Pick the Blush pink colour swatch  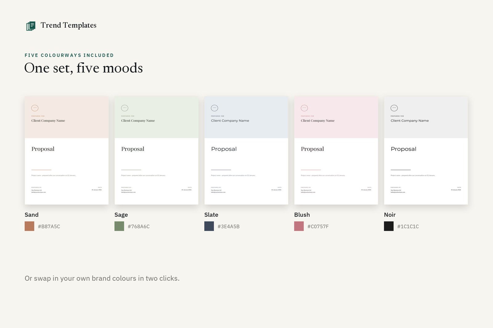coord(299,226)
